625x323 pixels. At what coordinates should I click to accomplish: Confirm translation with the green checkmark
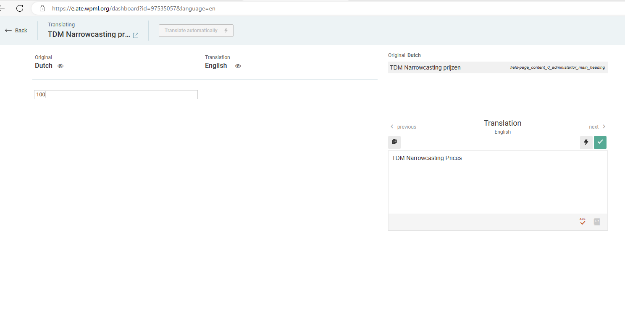(600, 142)
